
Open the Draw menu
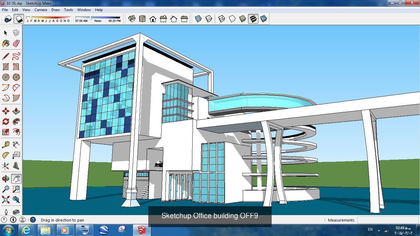coord(55,10)
